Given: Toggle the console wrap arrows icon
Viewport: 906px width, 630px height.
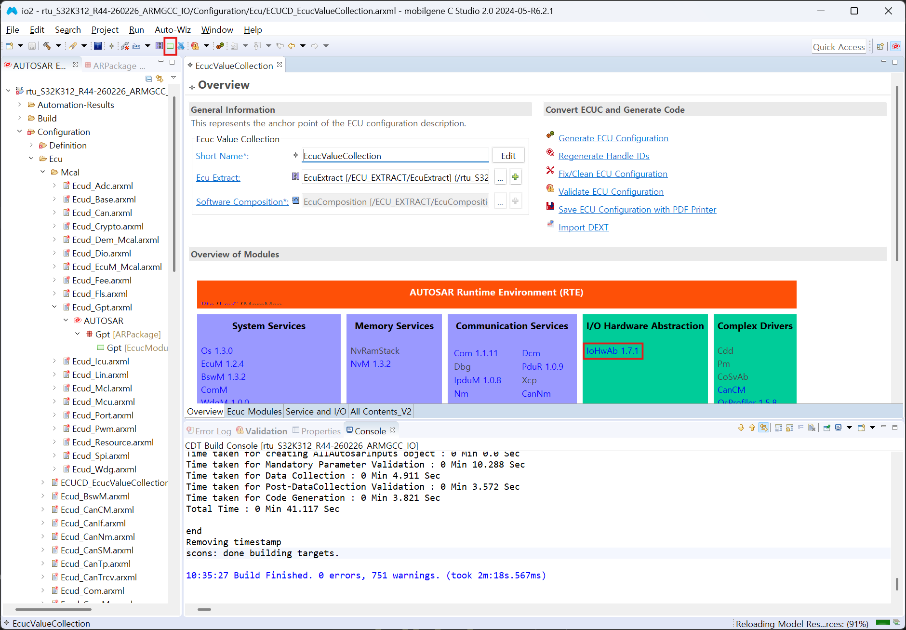Looking at the screenshot, I should pyautogui.click(x=763, y=428).
